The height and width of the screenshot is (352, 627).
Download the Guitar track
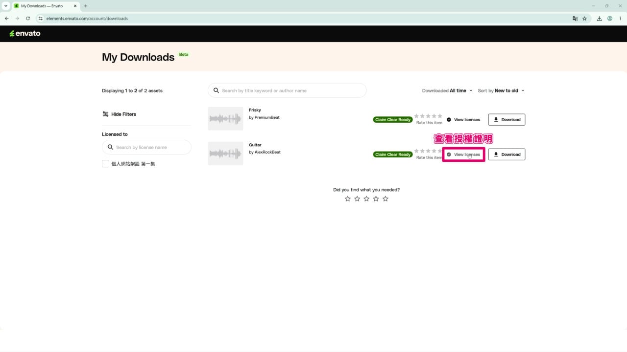coord(506,154)
